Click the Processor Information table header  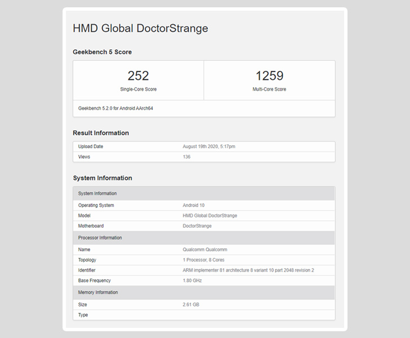click(x=204, y=238)
